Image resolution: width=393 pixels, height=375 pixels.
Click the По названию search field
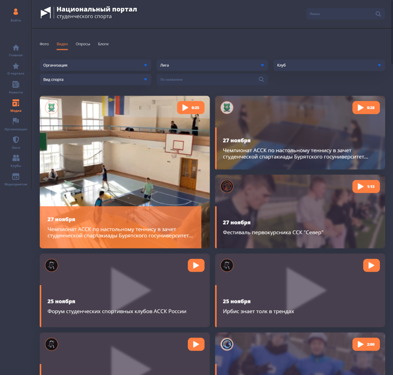click(x=208, y=80)
